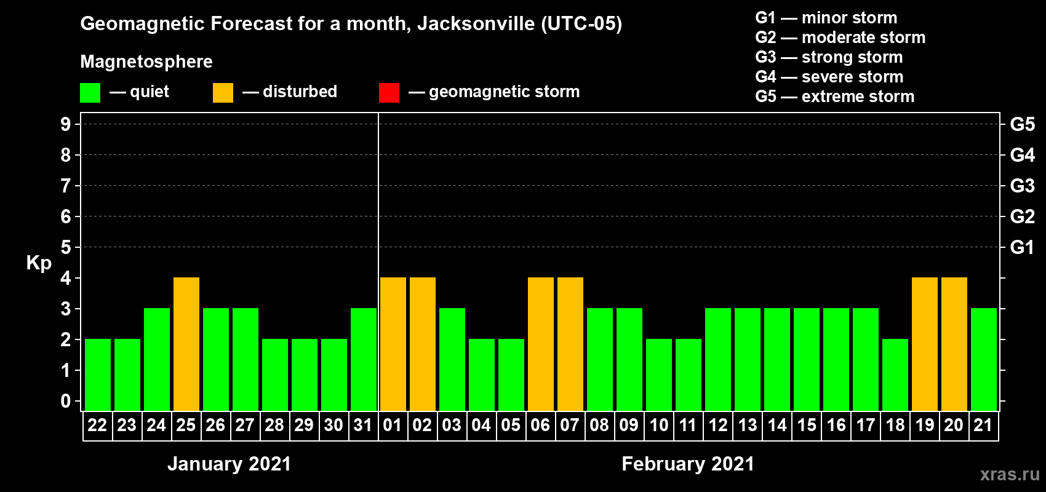Click the '— quiet' legend label

coord(139,92)
